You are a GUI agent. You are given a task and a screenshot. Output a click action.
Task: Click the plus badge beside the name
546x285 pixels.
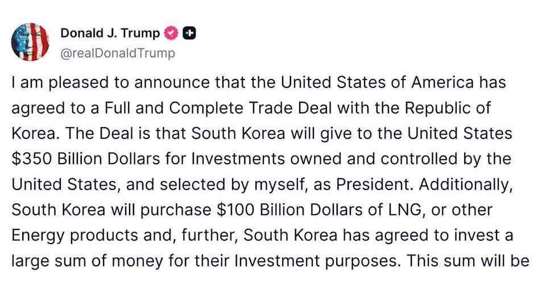(x=189, y=33)
